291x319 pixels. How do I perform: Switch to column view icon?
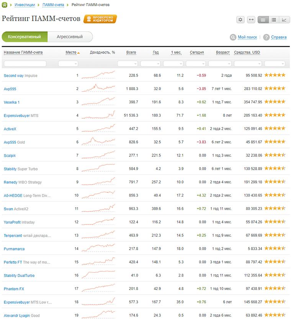[263, 20]
